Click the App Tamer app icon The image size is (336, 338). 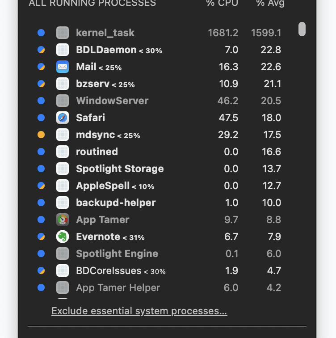click(63, 220)
